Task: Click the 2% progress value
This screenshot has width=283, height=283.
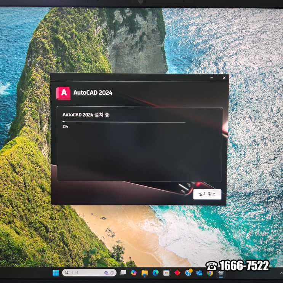Action: (x=65, y=126)
